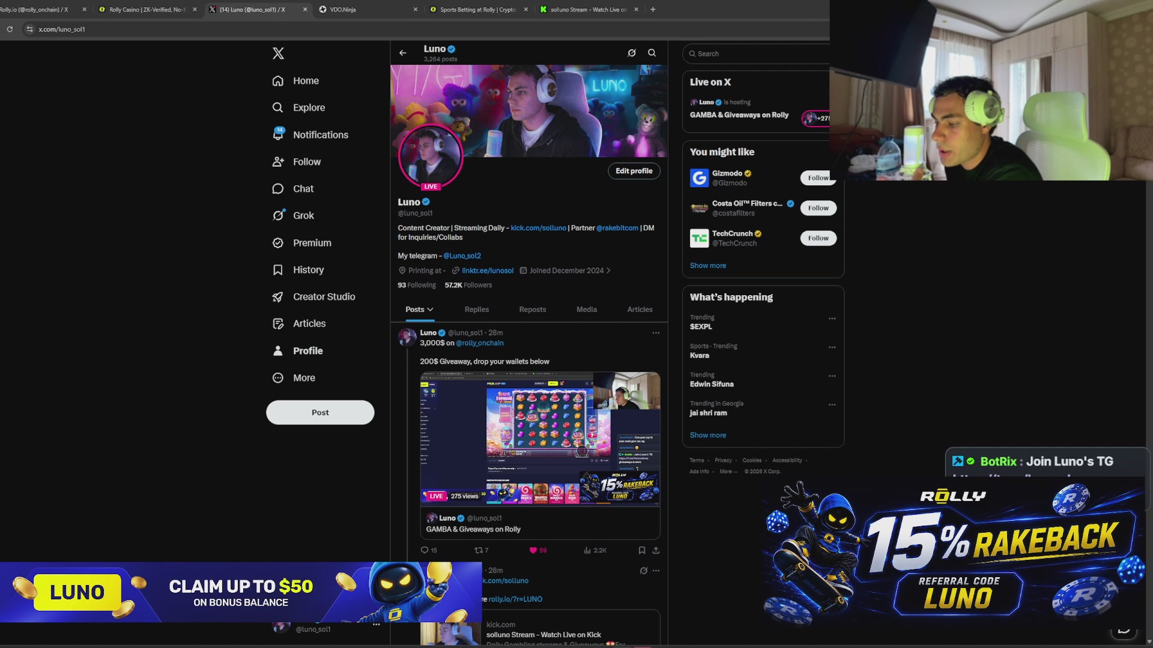Viewport: 1153px width, 648px height.
Task: Go to Profile in the sidebar
Action: point(297,351)
